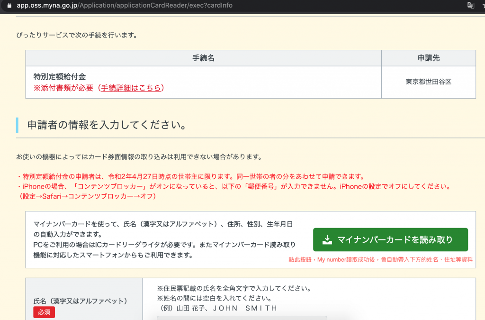Select the 氏名 name input field
Viewport: 485px width, 320px height.
pos(242,318)
